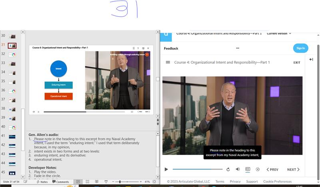The image size is (320, 187).
Task: Expand the Current version dropdown
Action: pyautogui.click(x=279, y=33)
